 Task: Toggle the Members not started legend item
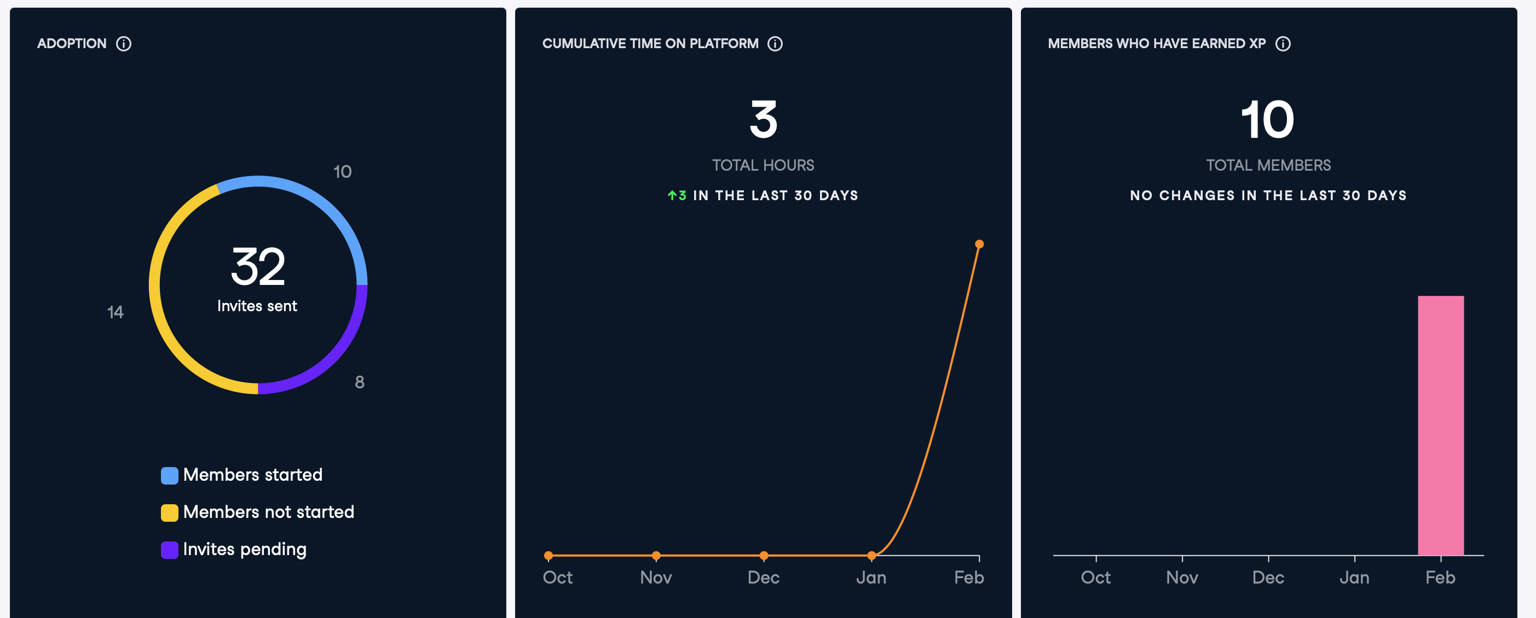(268, 512)
